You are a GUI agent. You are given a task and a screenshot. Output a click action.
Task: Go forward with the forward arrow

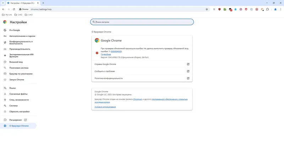coord(9,9)
